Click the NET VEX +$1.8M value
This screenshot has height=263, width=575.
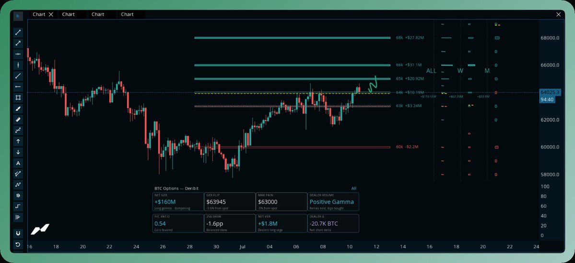coord(268,223)
